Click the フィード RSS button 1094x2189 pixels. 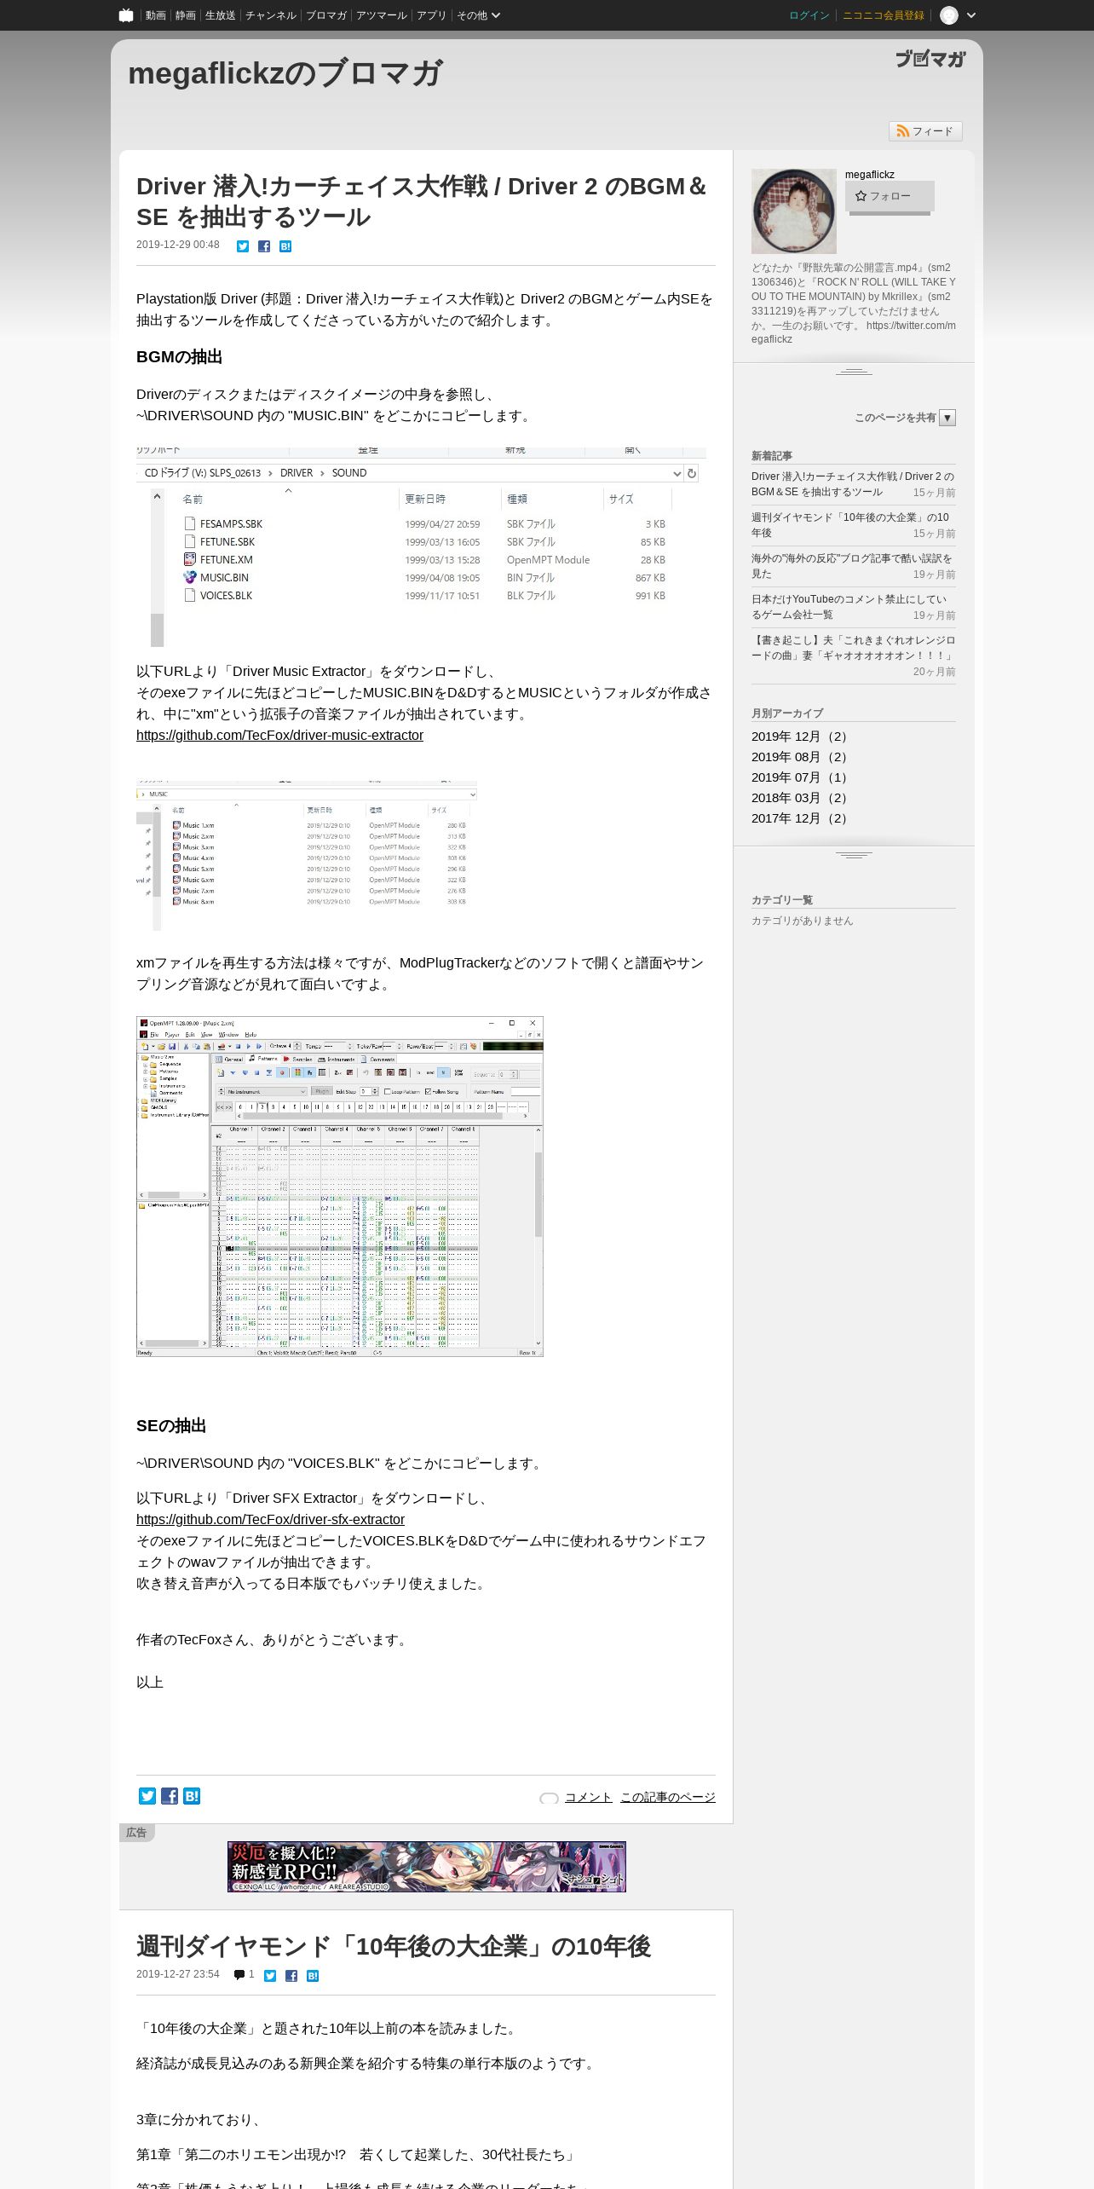pyautogui.click(x=925, y=131)
